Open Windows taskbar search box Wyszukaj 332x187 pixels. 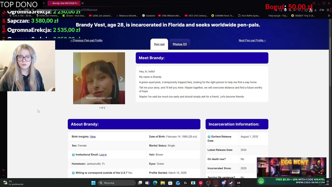click(117, 183)
